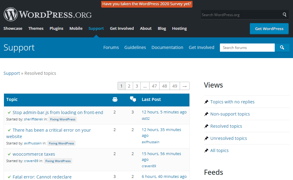Open Get Involved in the top navigation
This screenshot has height=180, width=293.
tap(122, 29)
